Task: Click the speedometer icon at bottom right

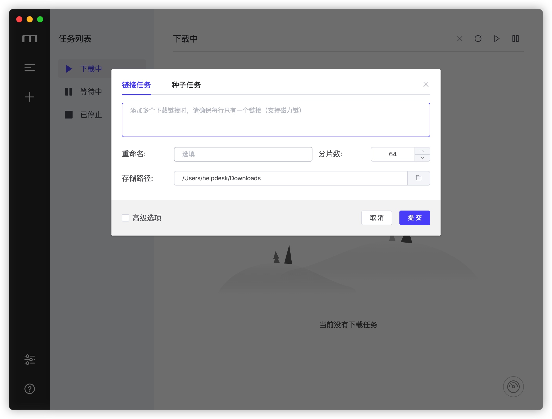Action: 513,387
